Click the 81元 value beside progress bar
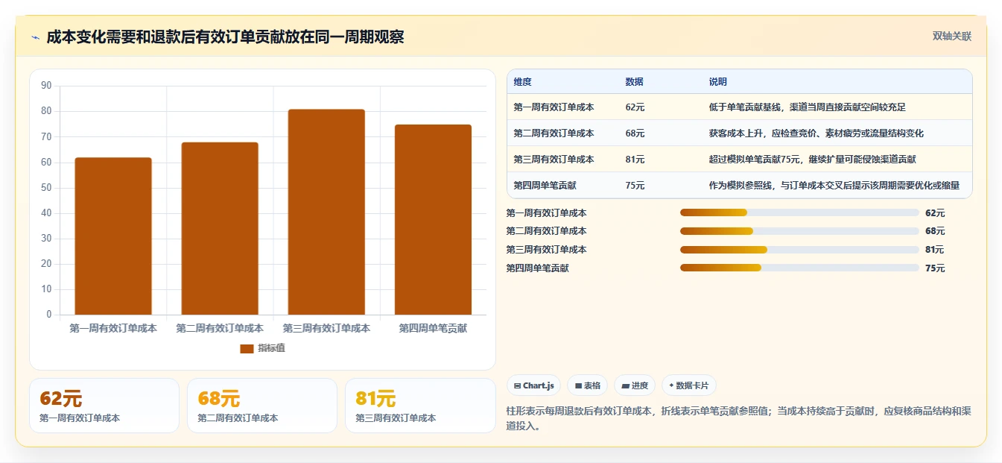Screen dimensions: 1002x463 tap(935, 250)
